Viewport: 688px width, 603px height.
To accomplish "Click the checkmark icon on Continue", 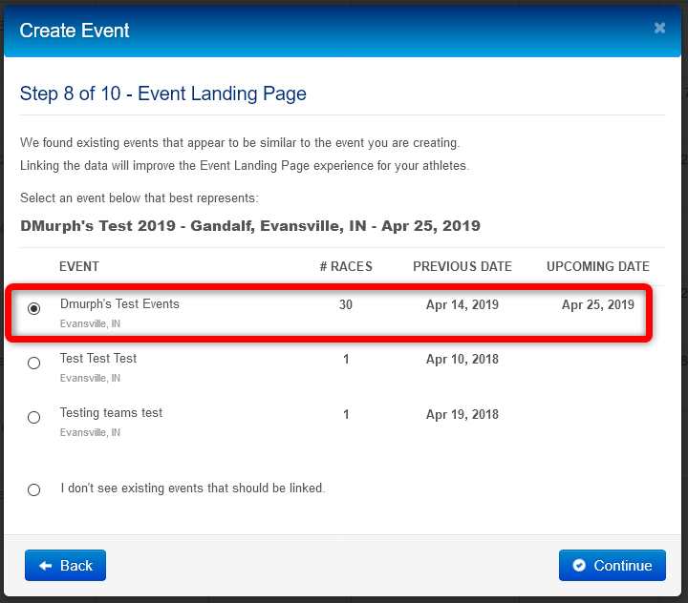I will (579, 566).
